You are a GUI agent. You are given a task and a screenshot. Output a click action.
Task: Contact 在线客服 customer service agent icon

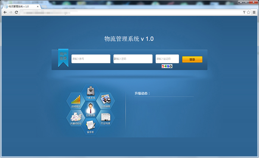[91, 110]
